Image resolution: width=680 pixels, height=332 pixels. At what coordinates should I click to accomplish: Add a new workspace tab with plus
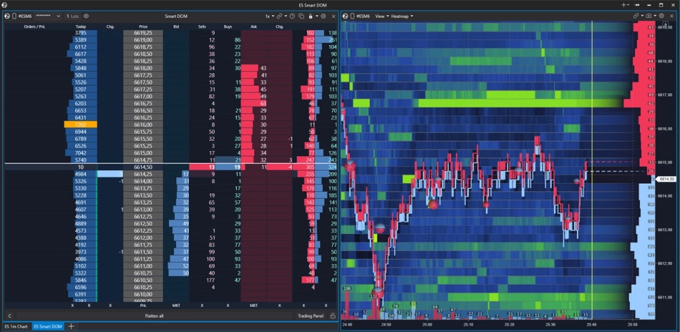coord(71,326)
